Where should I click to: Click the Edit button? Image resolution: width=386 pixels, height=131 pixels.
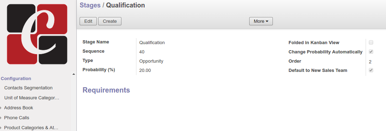point(88,21)
